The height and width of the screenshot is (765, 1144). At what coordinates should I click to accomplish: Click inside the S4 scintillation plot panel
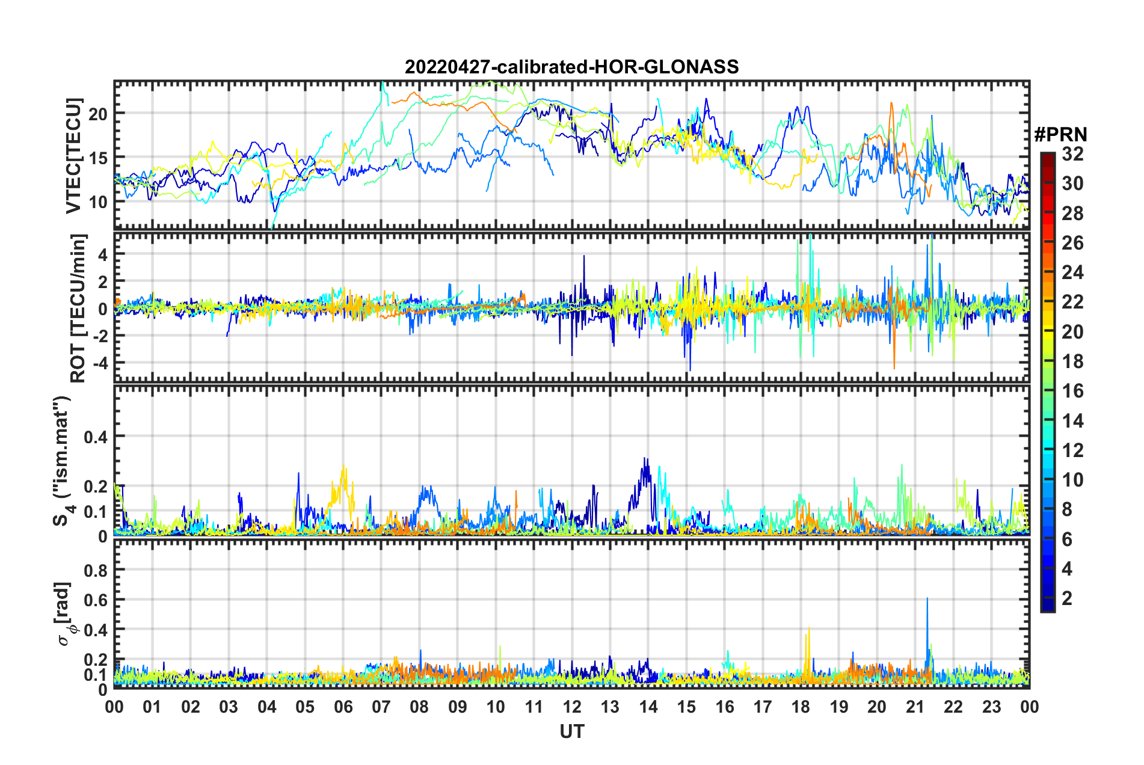pyautogui.click(x=571, y=460)
